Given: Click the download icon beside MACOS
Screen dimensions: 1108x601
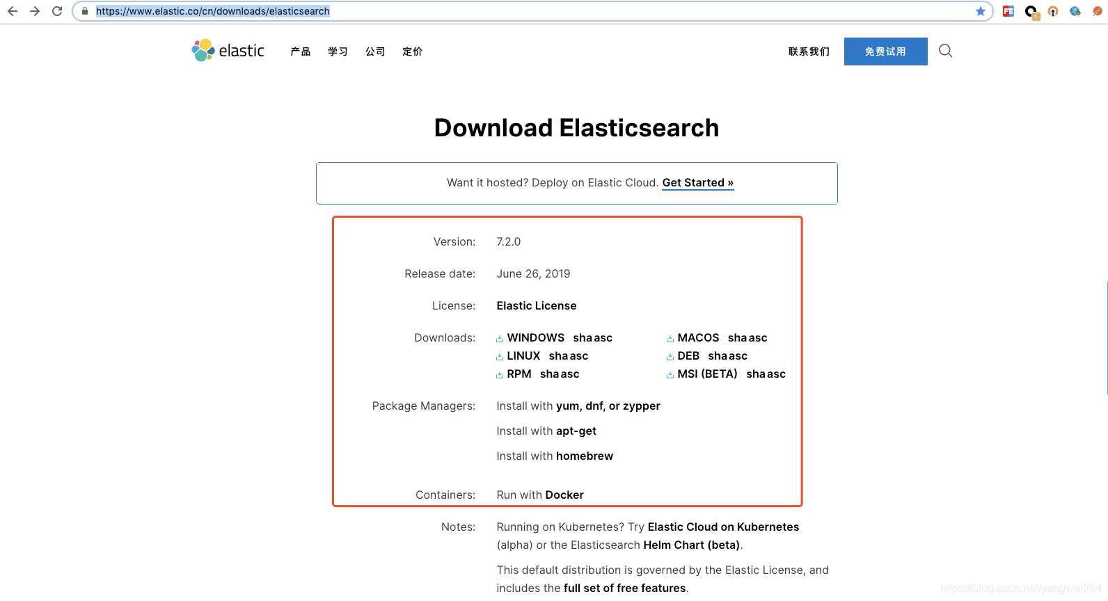Looking at the screenshot, I should (x=670, y=339).
